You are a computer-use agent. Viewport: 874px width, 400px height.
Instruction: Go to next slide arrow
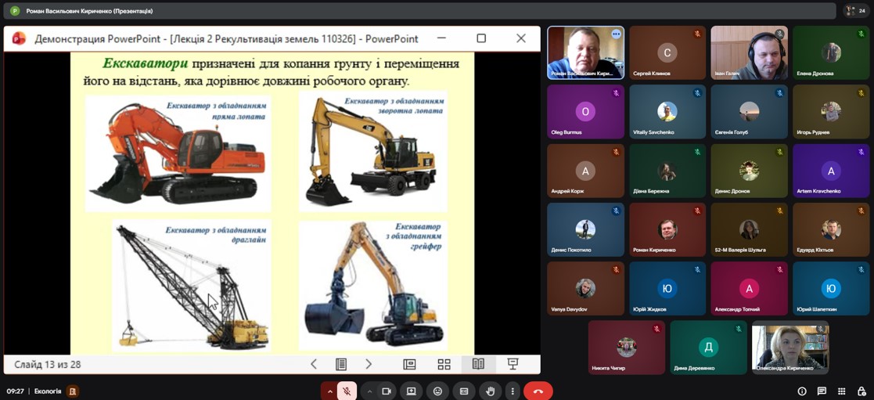(369, 364)
